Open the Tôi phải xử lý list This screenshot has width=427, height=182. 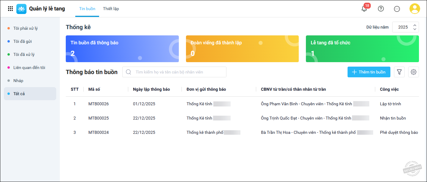click(x=26, y=28)
